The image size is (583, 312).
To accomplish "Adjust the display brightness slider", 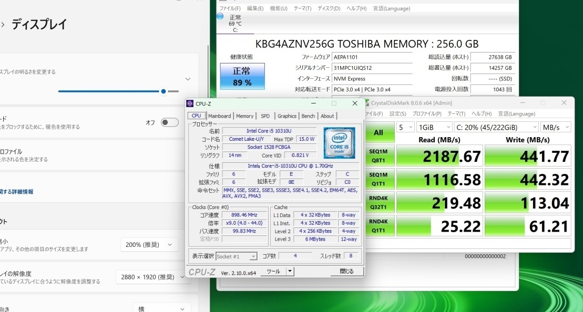I will (118, 91).
